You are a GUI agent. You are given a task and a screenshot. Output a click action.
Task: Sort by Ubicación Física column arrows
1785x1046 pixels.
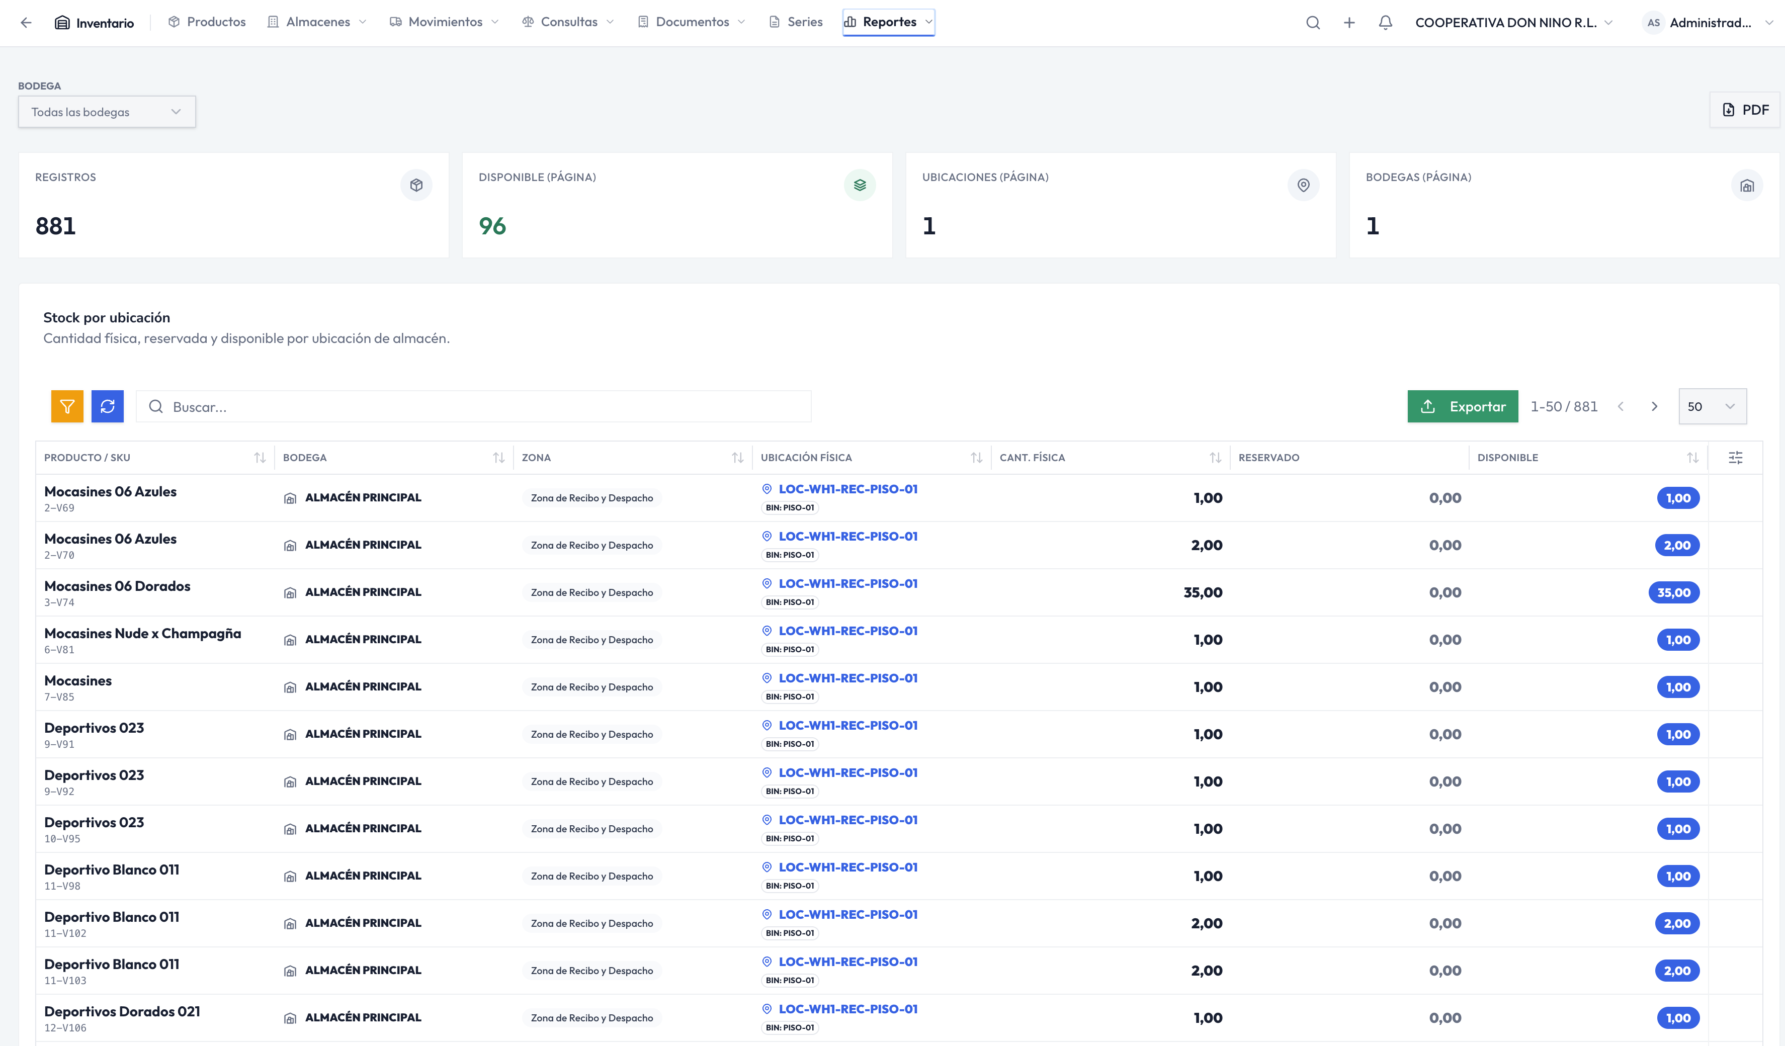point(976,458)
